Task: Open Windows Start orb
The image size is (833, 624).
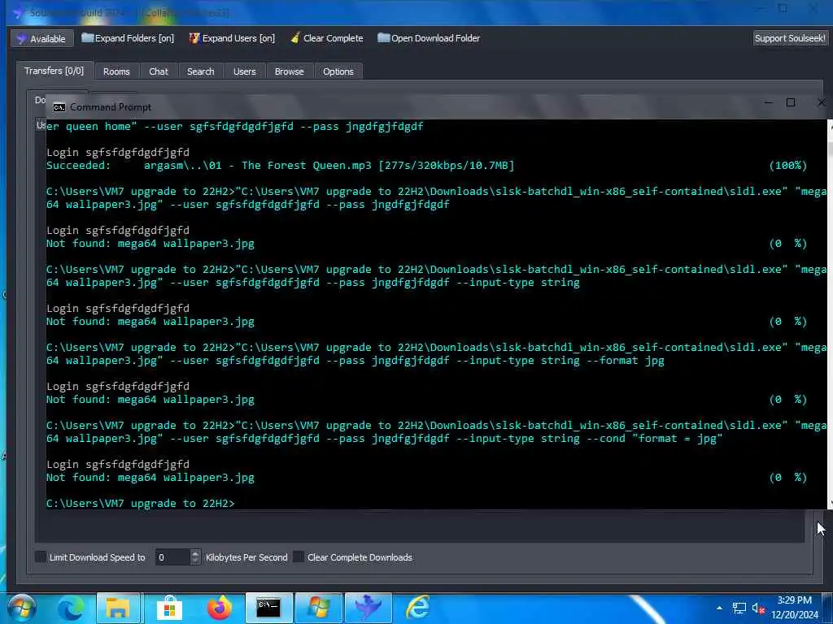Action: (22, 608)
